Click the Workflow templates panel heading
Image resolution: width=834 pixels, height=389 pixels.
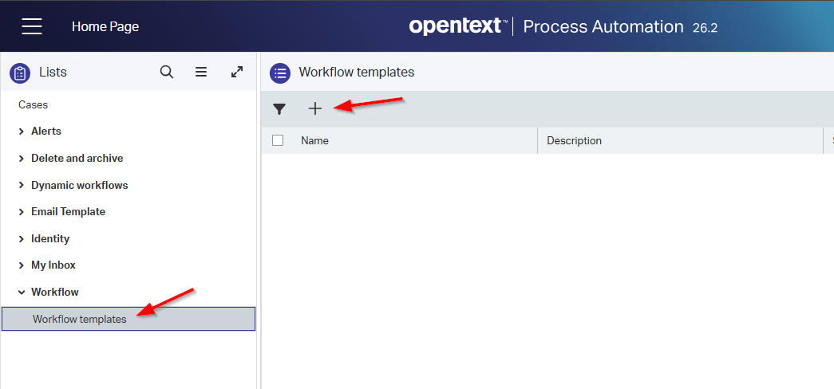[x=357, y=73]
